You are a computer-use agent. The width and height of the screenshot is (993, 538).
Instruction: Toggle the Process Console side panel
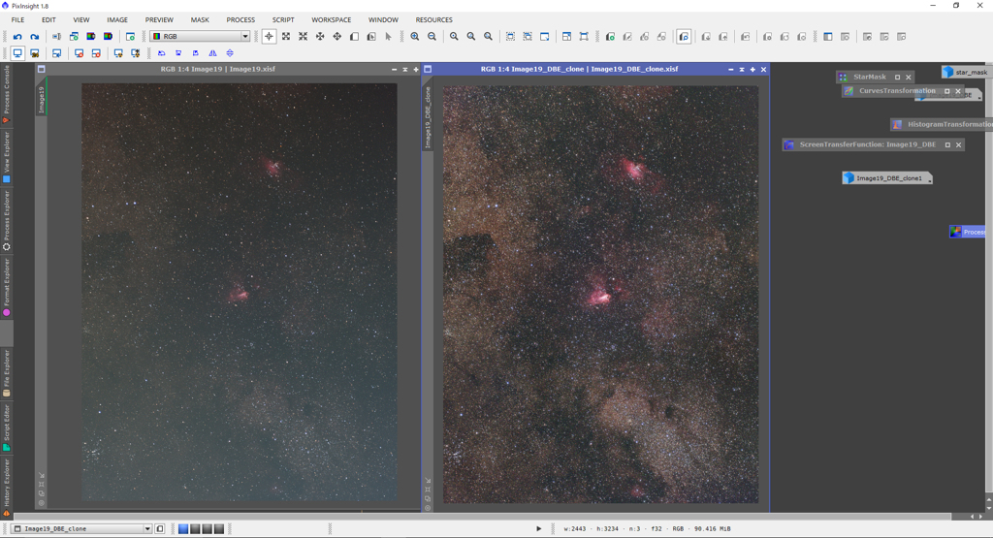point(7,94)
